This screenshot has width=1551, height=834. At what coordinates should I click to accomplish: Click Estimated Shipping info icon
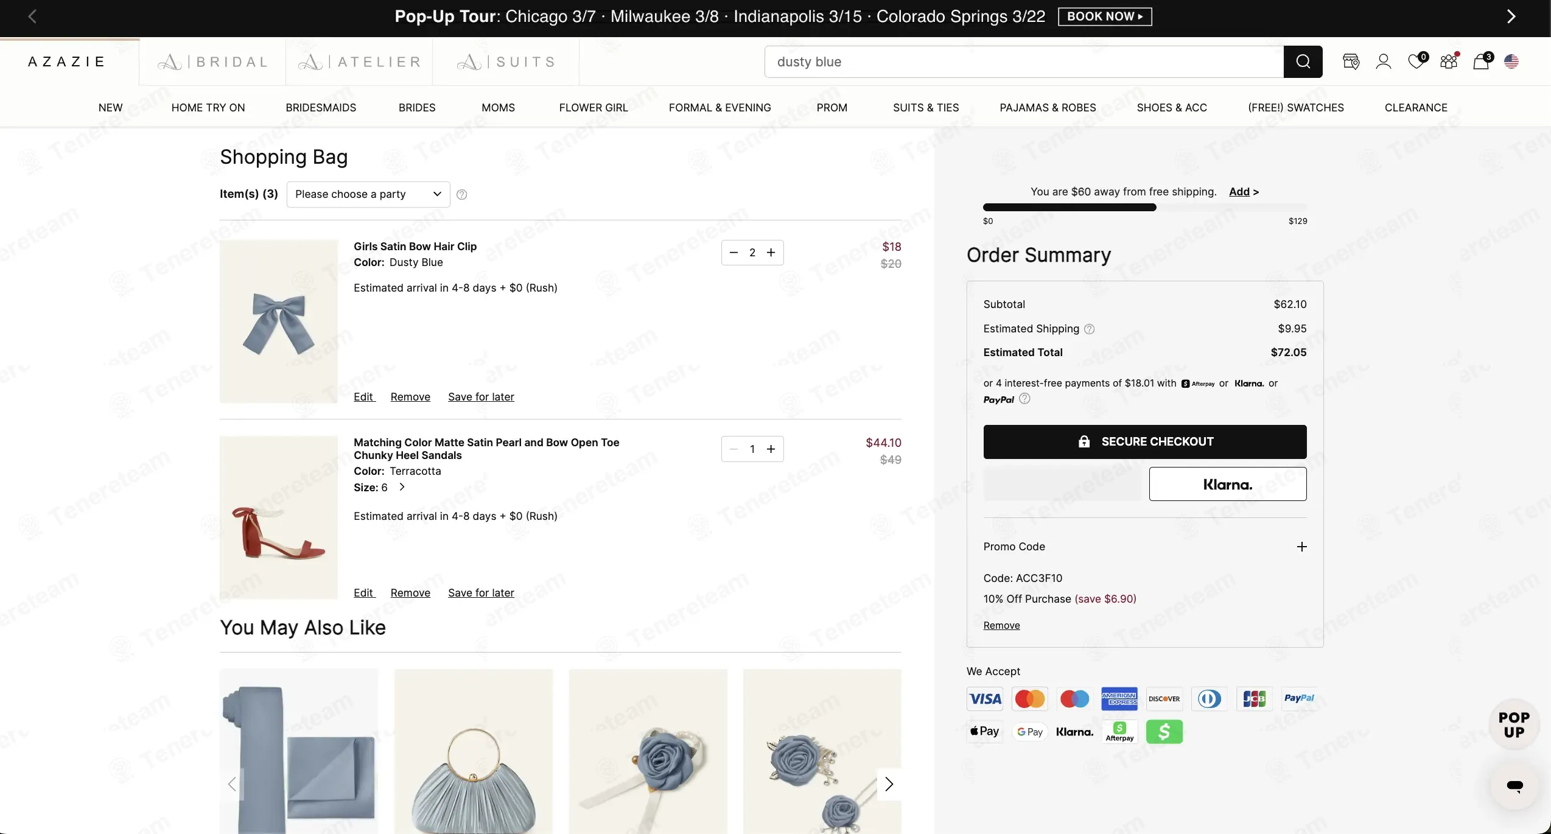click(x=1090, y=329)
